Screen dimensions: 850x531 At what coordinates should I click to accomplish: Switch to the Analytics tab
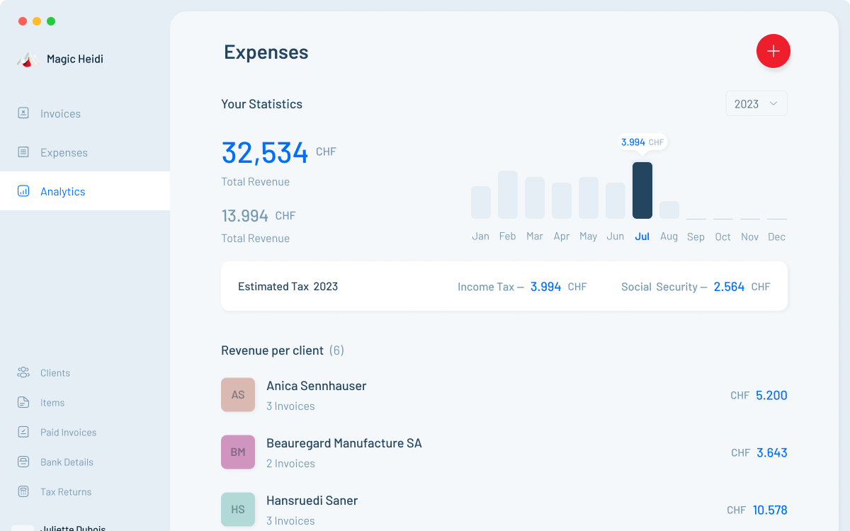click(x=63, y=190)
